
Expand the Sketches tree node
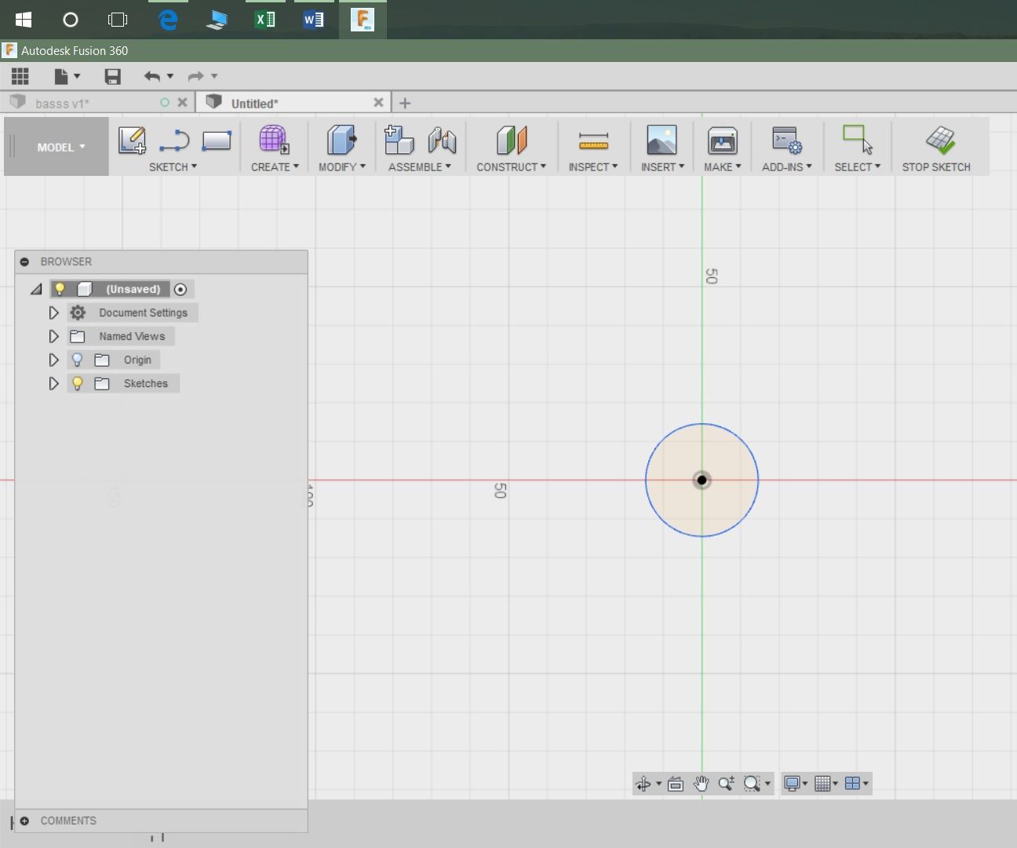[53, 383]
